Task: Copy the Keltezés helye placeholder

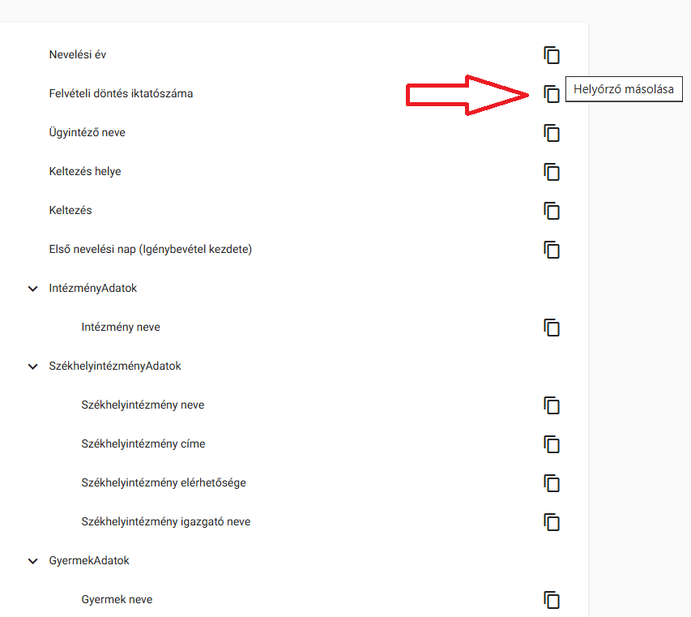Action: pos(552,172)
